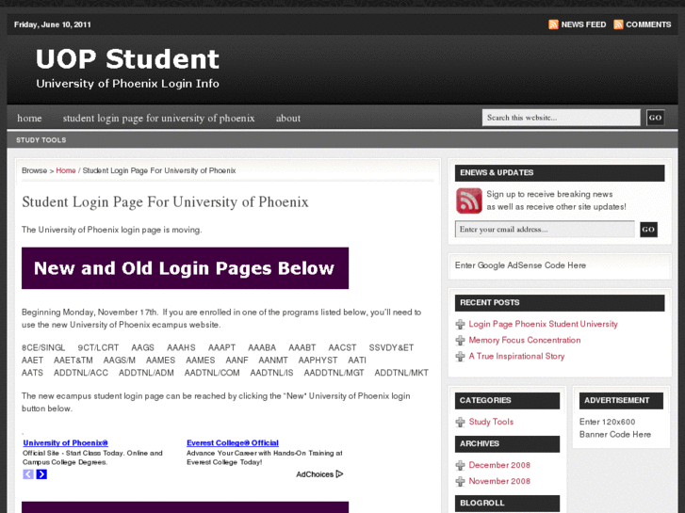
Task: Click the Student Login Page For University of Phoenix heading
Action: pos(165,202)
